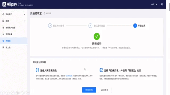This screenshot has width=170, height=95.
Task: Click the 跨境宝付款攻略 section title
Action: 39,62
